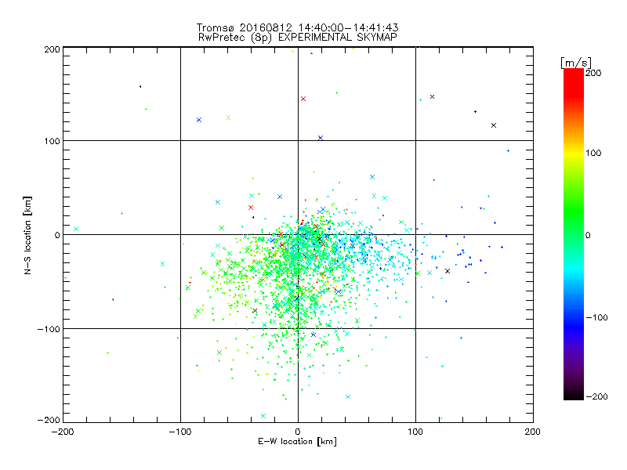Click the E-W axis tick label "0"
Image resolution: width=627 pixels, height=470 pixels.
(298, 432)
